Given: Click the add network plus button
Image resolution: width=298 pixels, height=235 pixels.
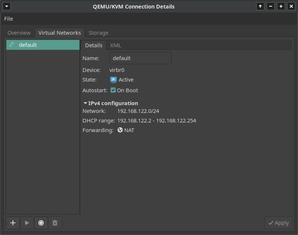Looking at the screenshot, I should [13, 223].
